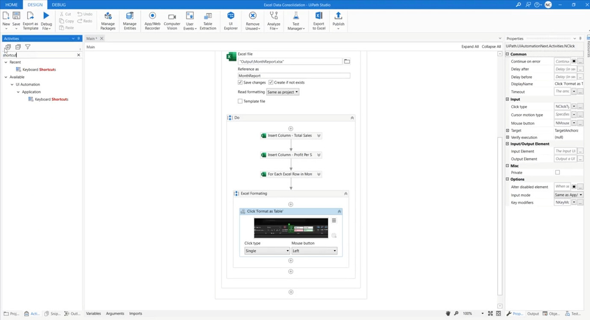The image size is (590, 320).
Task: Start Table Extraction
Action: (208, 19)
